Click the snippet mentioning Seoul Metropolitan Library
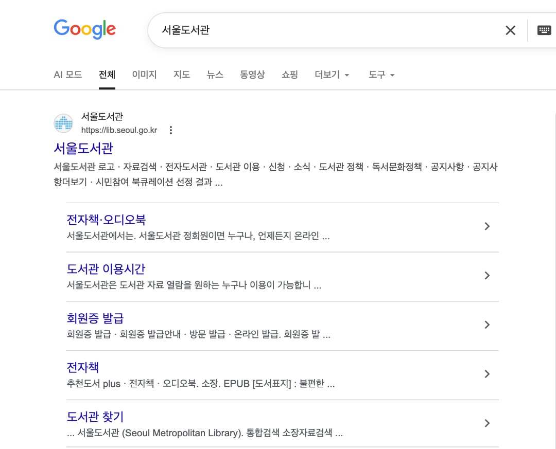The height and width of the screenshot is (449, 556). [204, 433]
